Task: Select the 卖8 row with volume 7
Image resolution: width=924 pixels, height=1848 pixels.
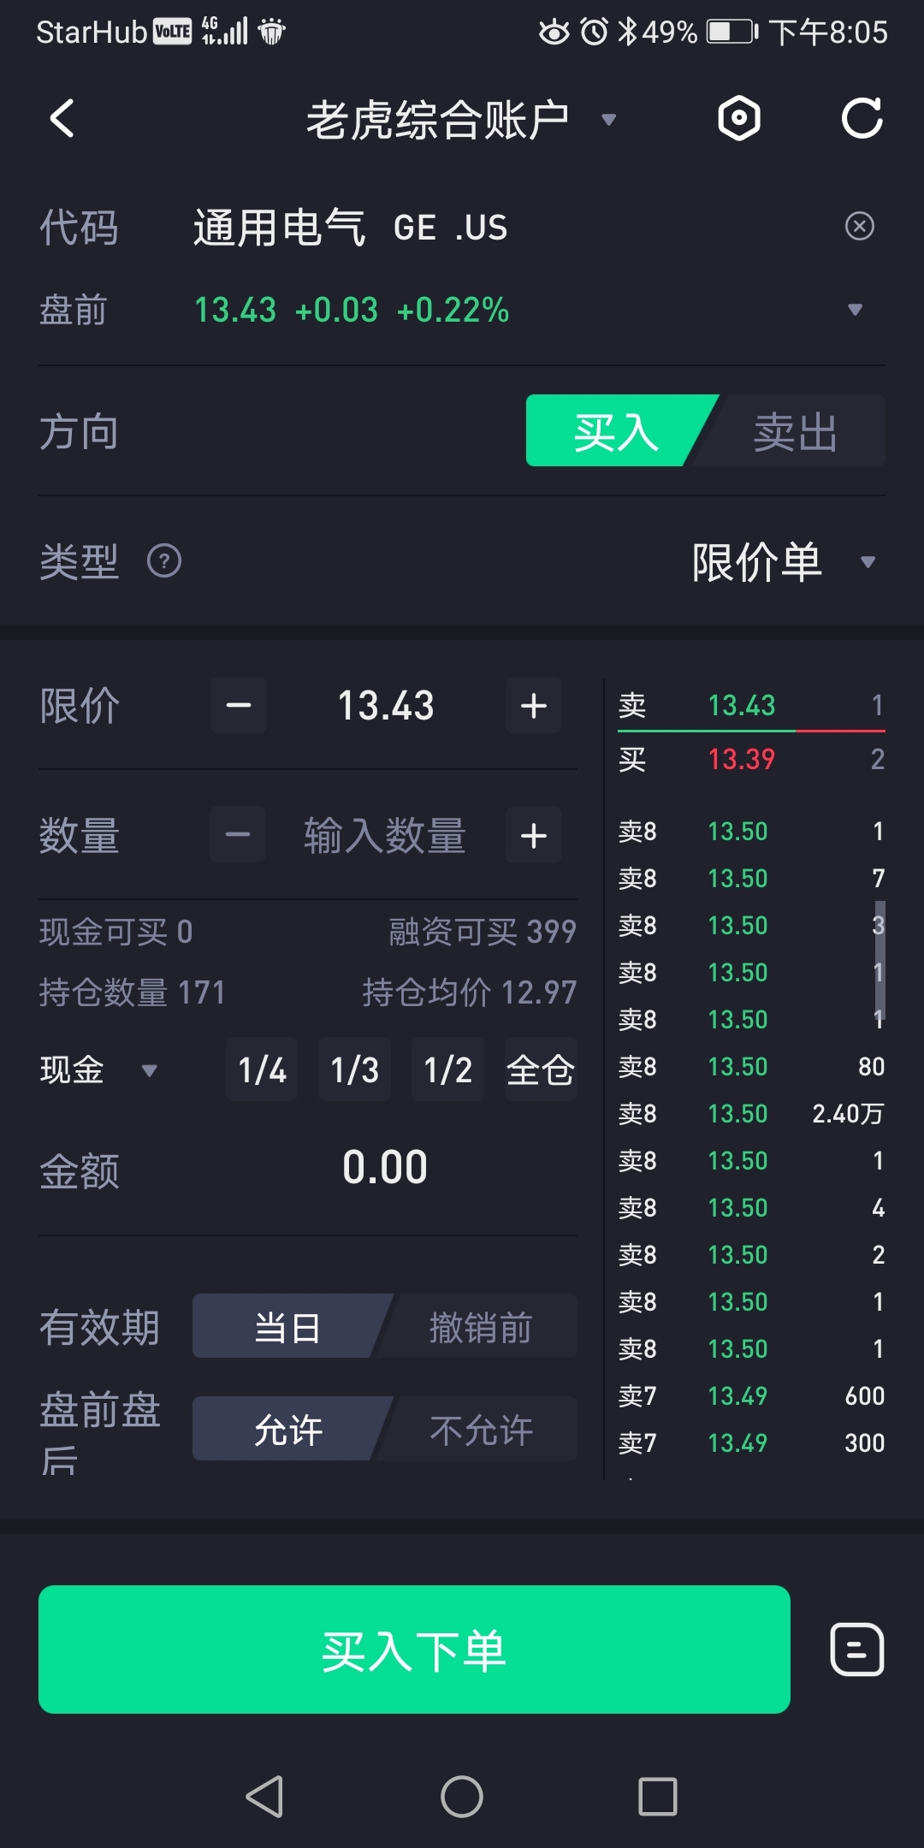Action: [x=751, y=879]
